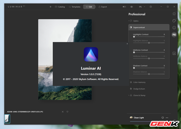This screenshot has height=129, width=181.
Task: Favorite the Clean Light template heart
Action: (x=163, y=118)
